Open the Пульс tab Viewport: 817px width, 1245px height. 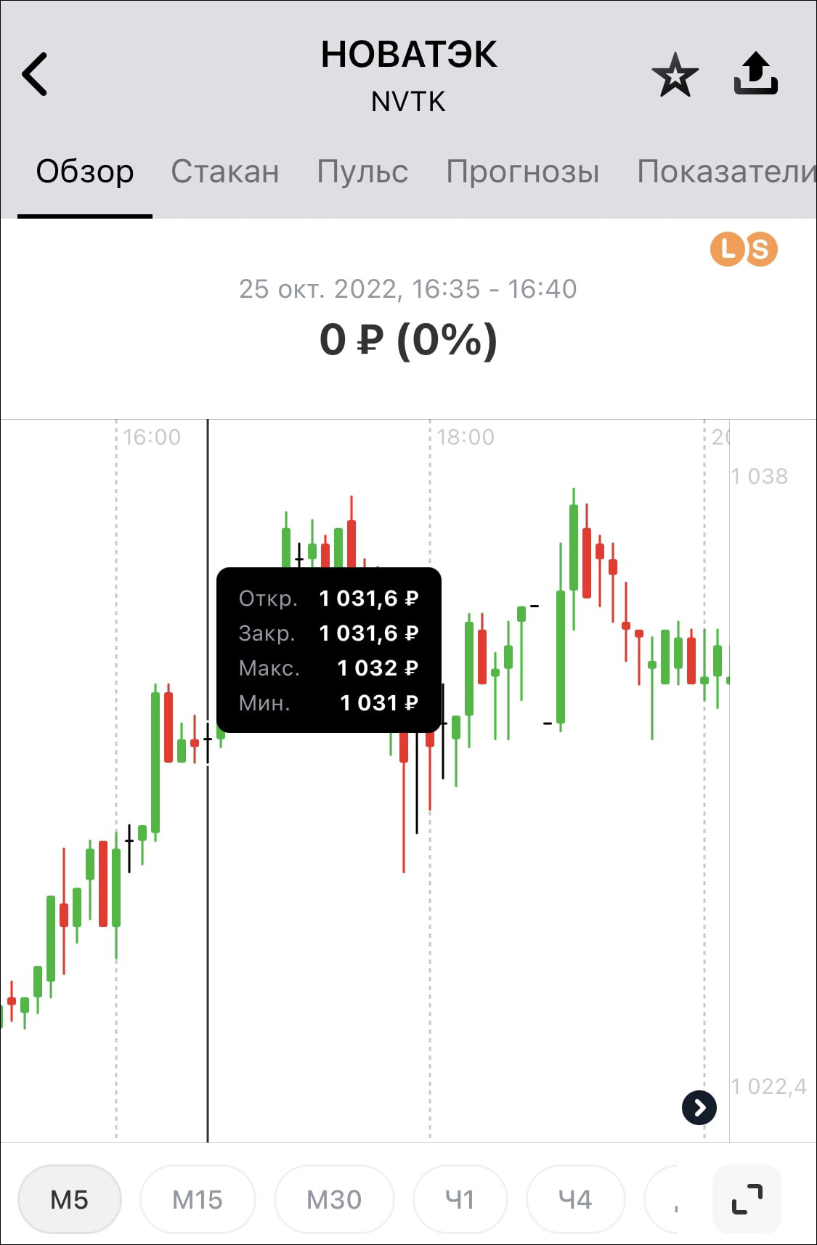(x=362, y=172)
